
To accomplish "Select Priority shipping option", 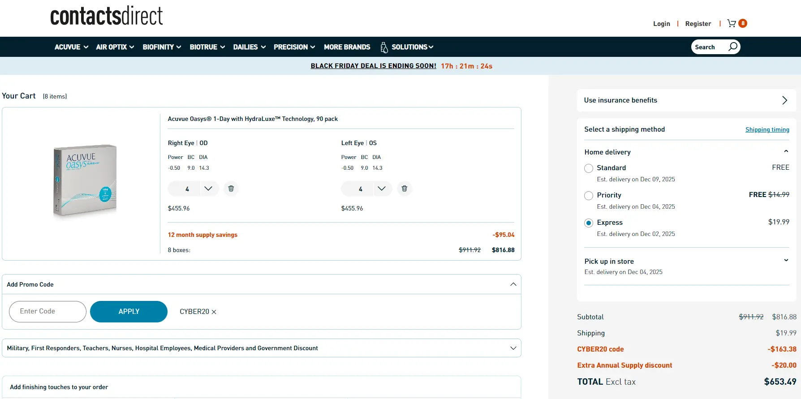I will pos(589,196).
